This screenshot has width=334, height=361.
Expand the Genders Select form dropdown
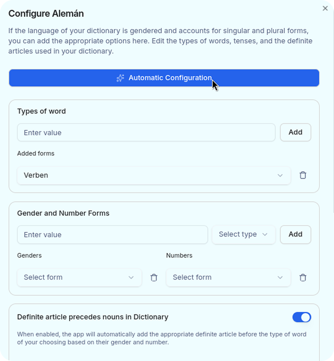[x=79, y=278]
